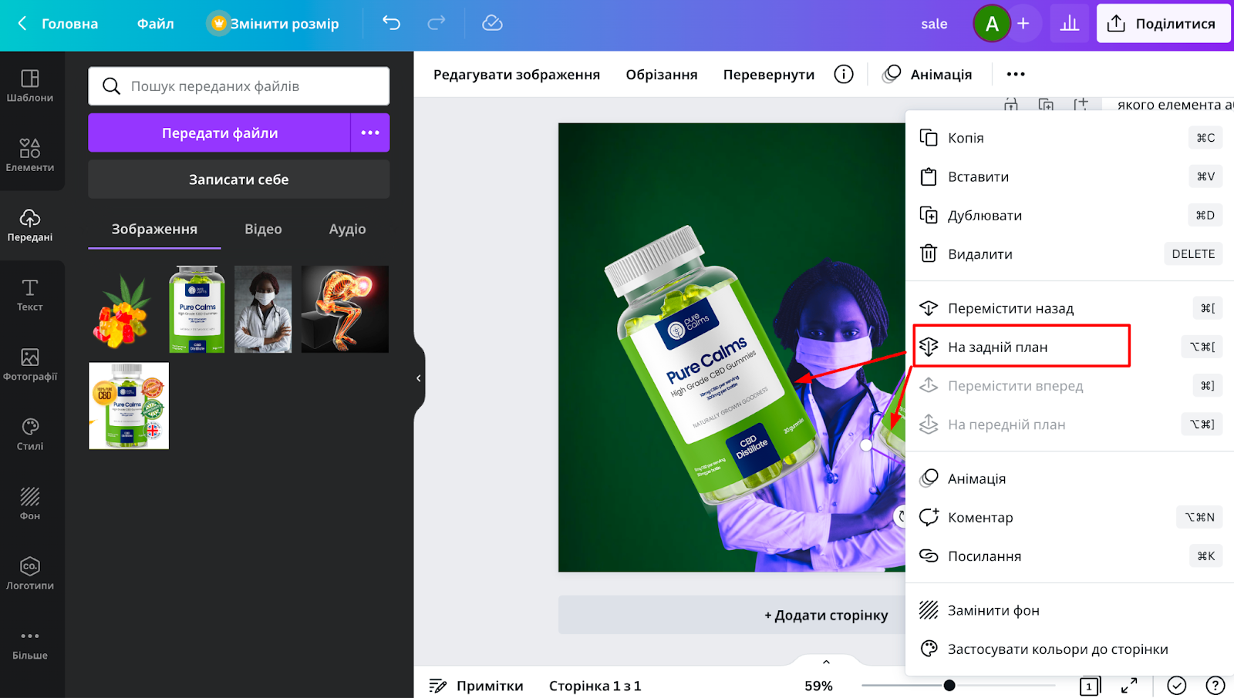The width and height of the screenshot is (1234, 698).
Task: Choose Посилання in the context menu
Action: pos(1070,555)
